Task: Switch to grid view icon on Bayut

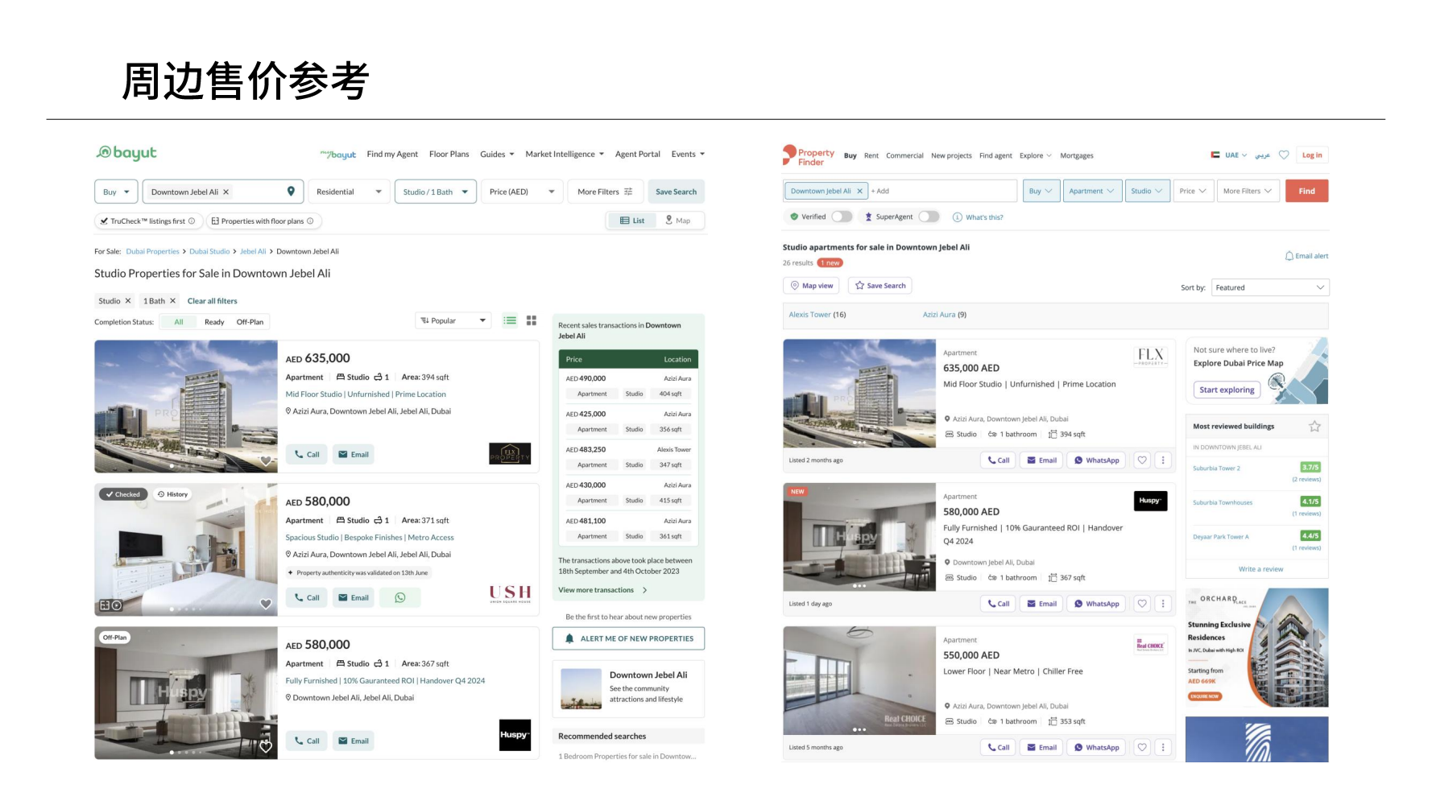Action: point(532,320)
